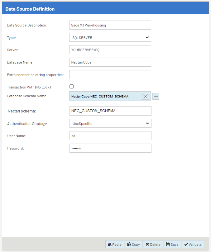Click into the Database Name field
211x252 pixels.
coord(110,62)
